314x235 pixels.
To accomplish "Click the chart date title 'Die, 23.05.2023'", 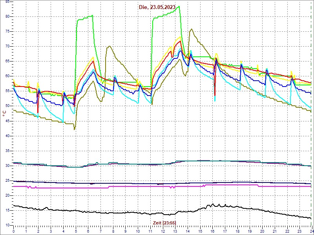I will 157,7.
